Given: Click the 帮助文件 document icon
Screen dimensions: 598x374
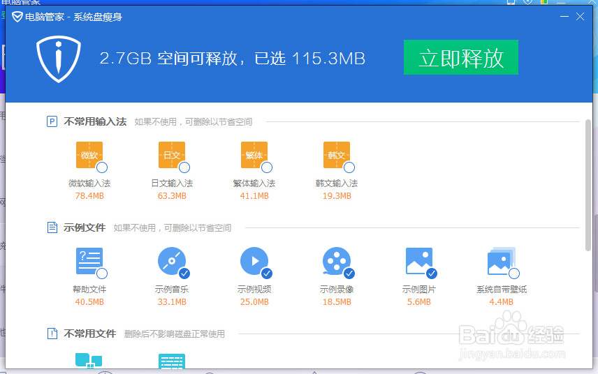Looking at the screenshot, I should pos(89,261).
